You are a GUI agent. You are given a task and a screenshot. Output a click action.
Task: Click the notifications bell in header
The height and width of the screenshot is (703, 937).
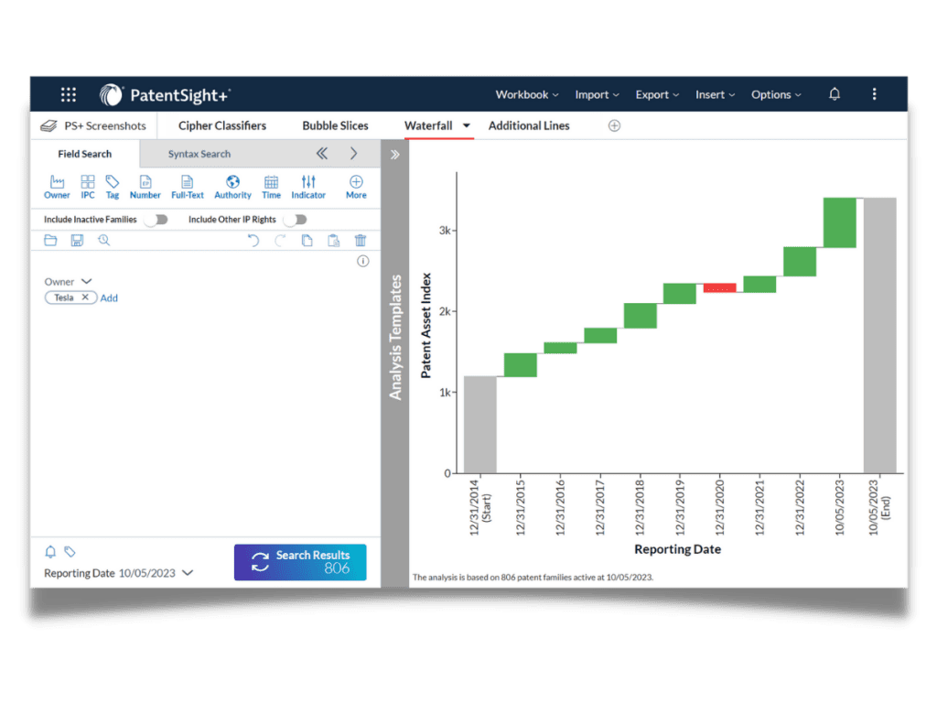835,94
